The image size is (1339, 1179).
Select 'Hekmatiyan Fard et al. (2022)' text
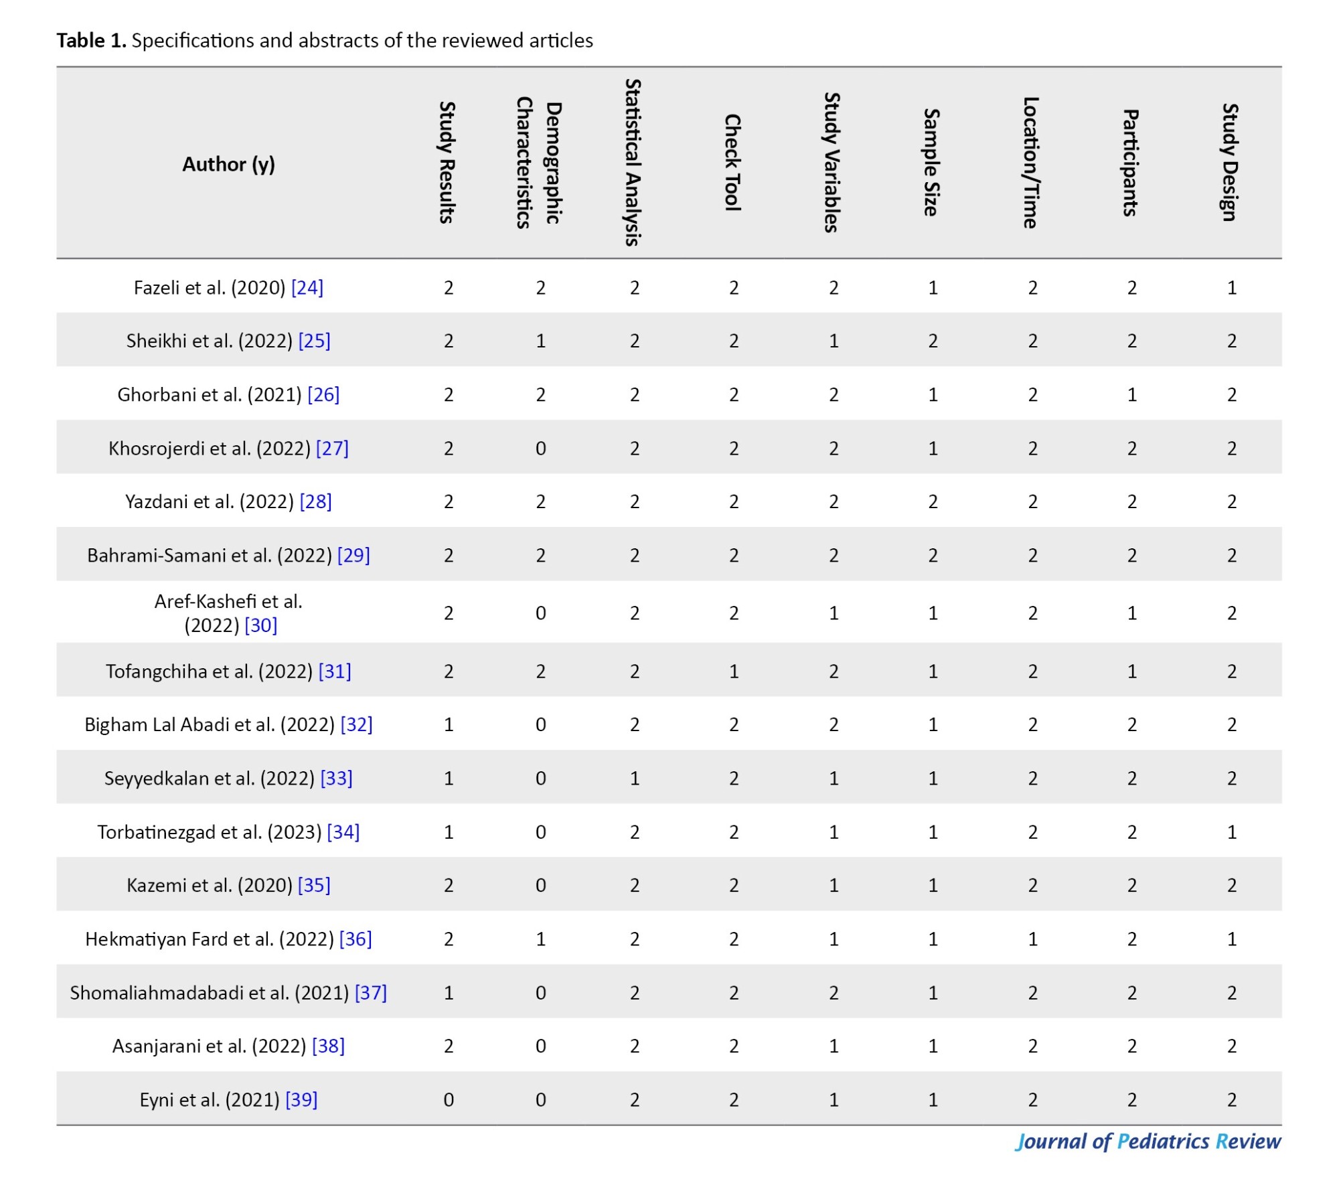coord(210,939)
